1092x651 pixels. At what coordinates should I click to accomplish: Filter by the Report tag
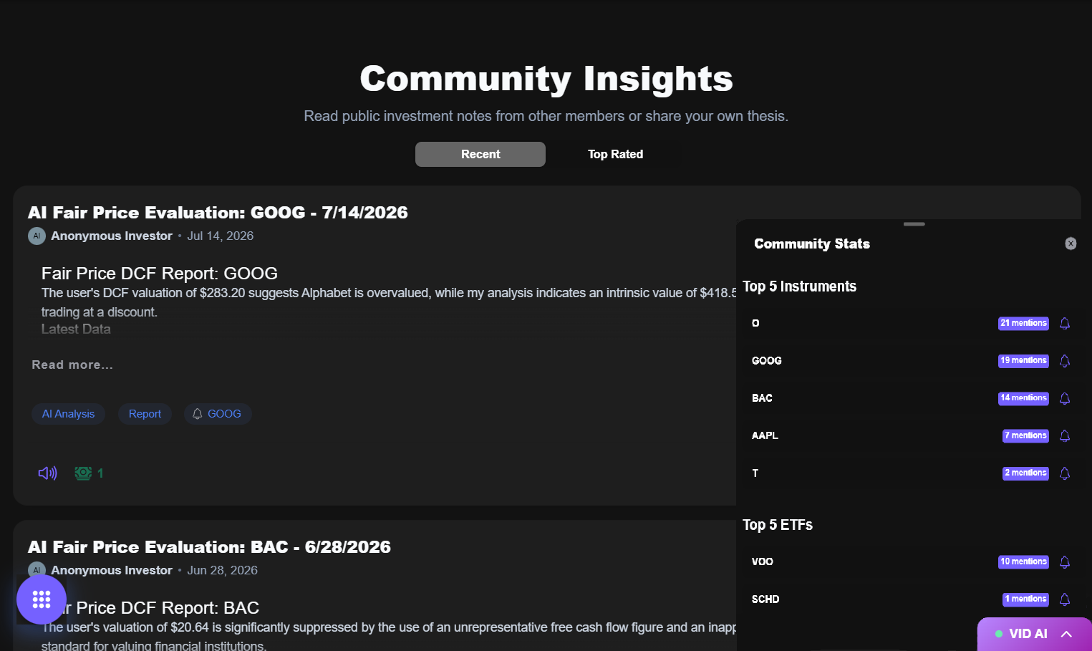[x=145, y=414]
